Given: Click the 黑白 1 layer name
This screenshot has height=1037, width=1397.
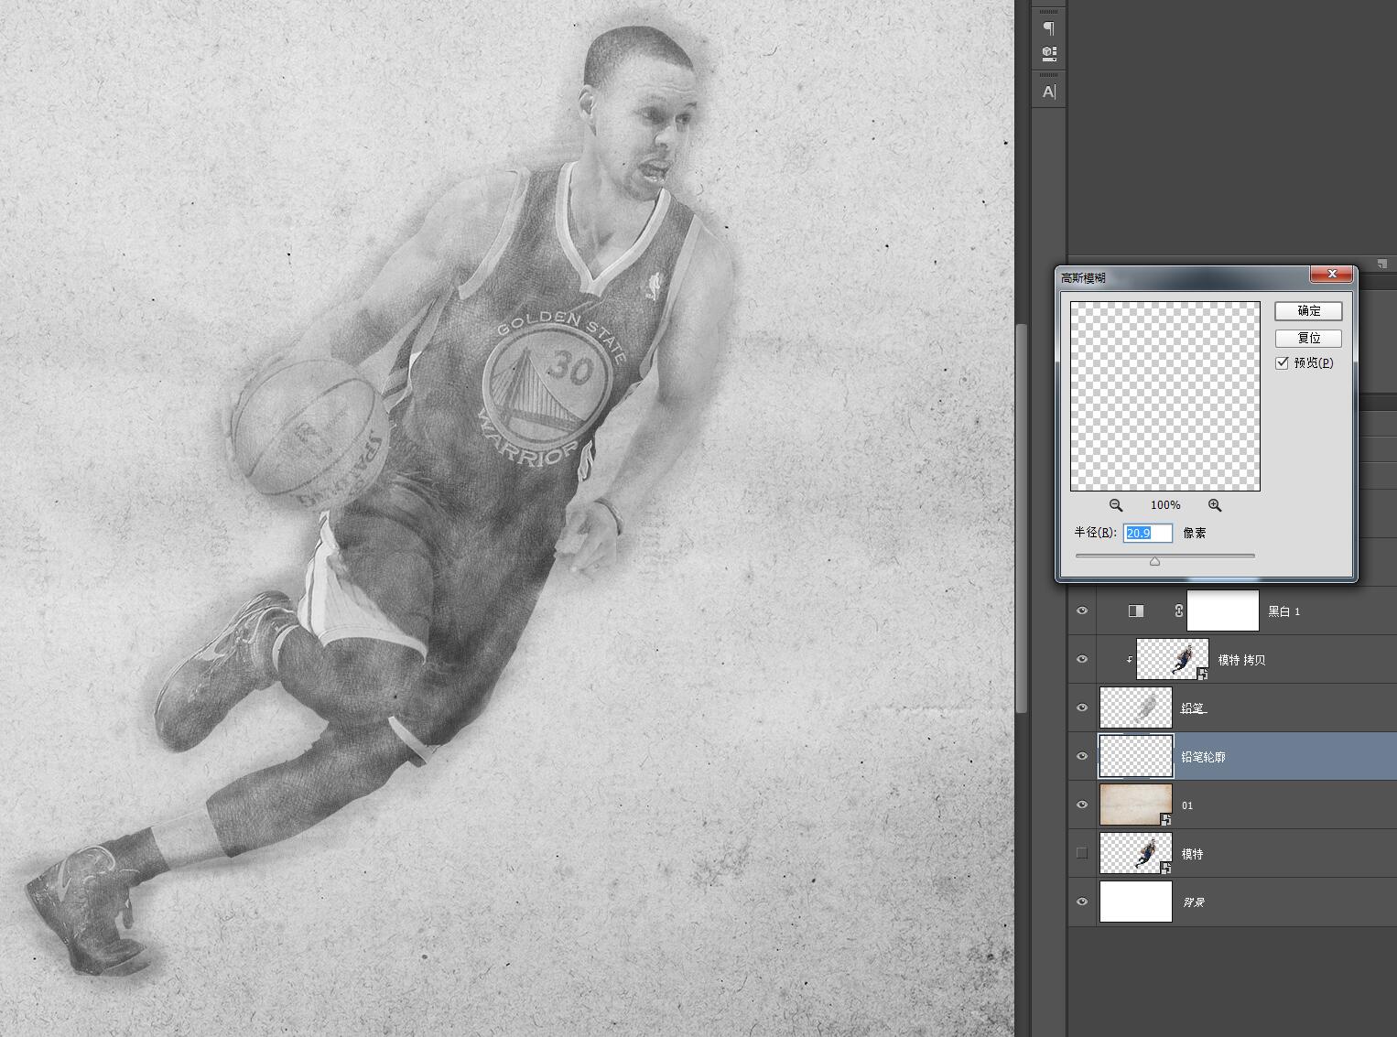Looking at the screenshot, I should click(1283, 611).
